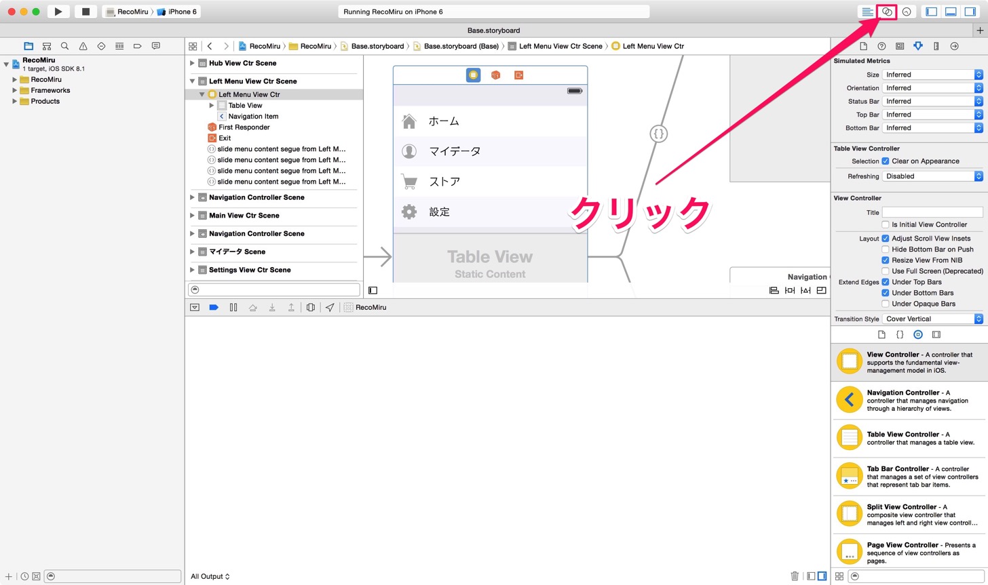Open related items grid menu
This screenshot has height=585, width=988.
point(193,46)
